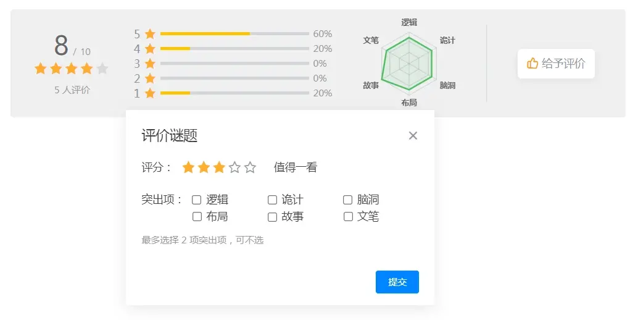
Task: Click the 1-star 20% rating bar
Action: coord(234,93)
